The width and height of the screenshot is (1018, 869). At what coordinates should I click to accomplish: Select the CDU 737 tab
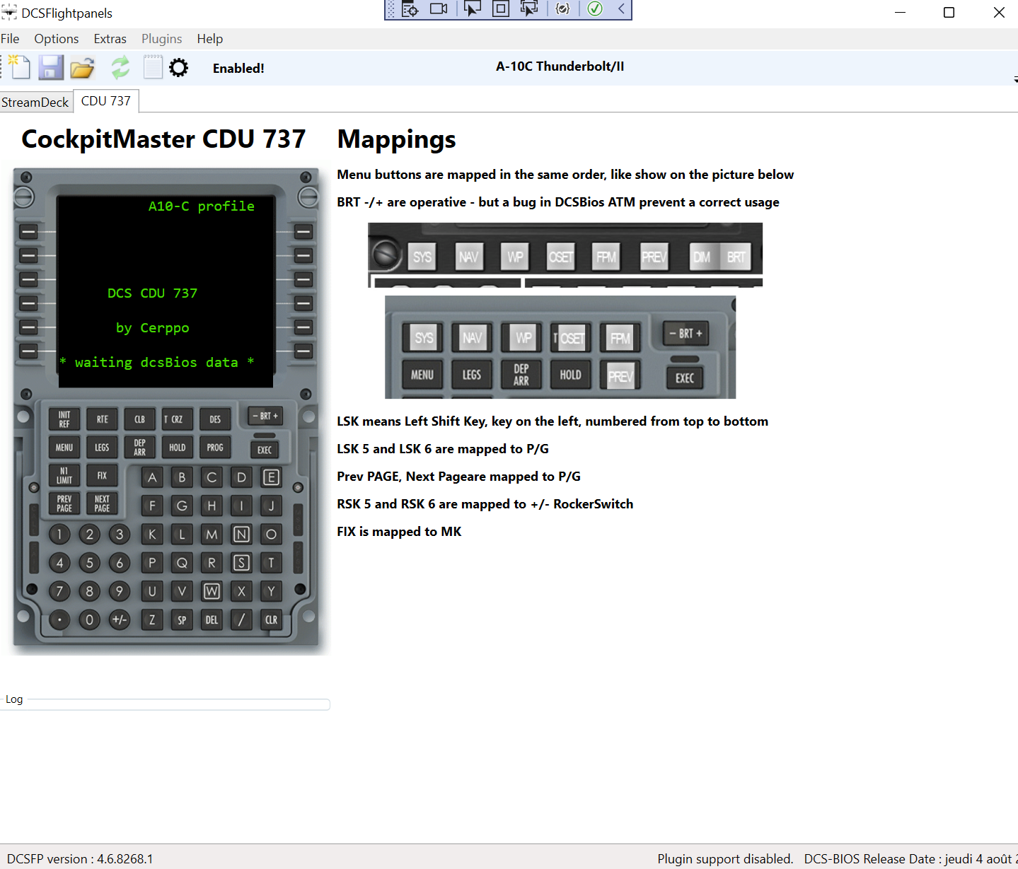click(x=106, y=101)
